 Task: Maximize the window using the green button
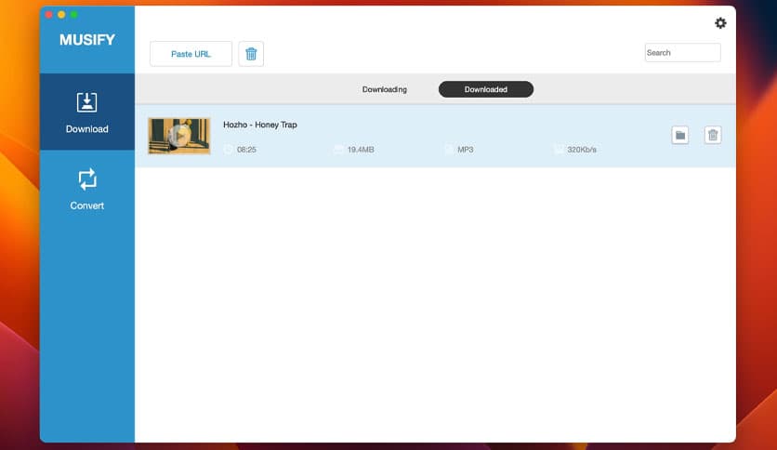[x=73, y=15]
